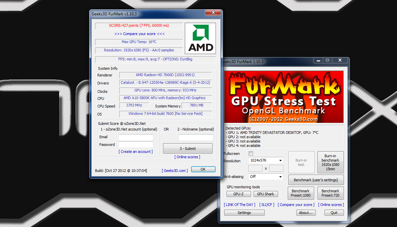Image resolution: width=397 pixels, height=227 pixels.
Task: Click the custom resolution width field
Action: click(255, 168)
